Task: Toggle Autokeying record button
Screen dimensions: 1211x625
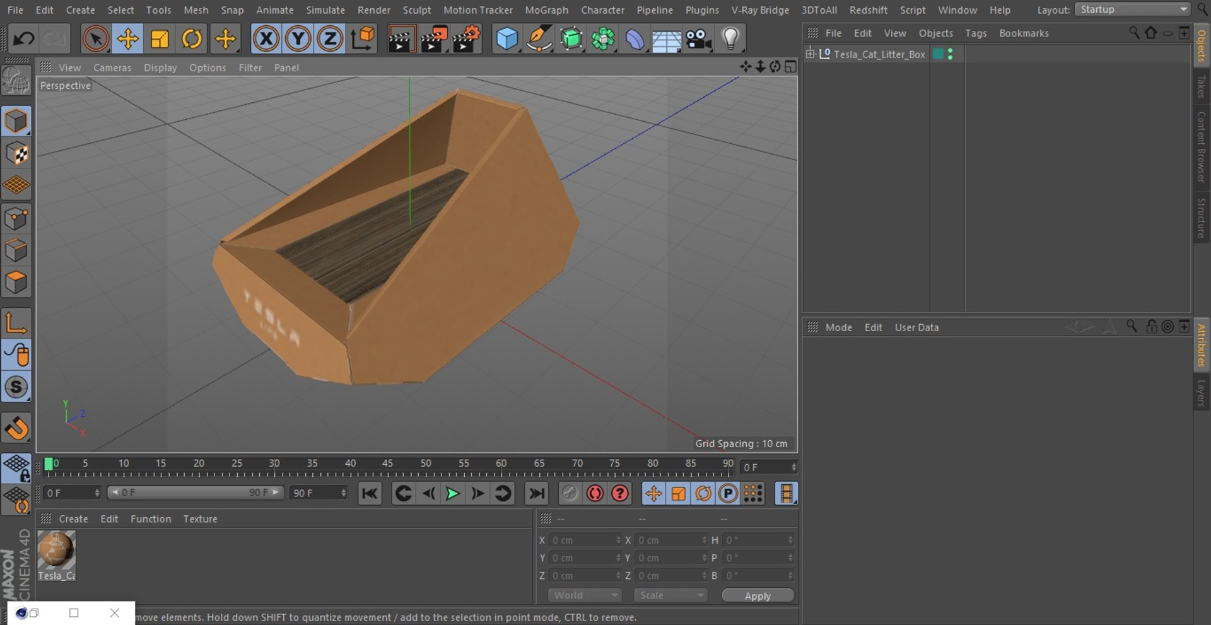Action: (x=595, y=493)
